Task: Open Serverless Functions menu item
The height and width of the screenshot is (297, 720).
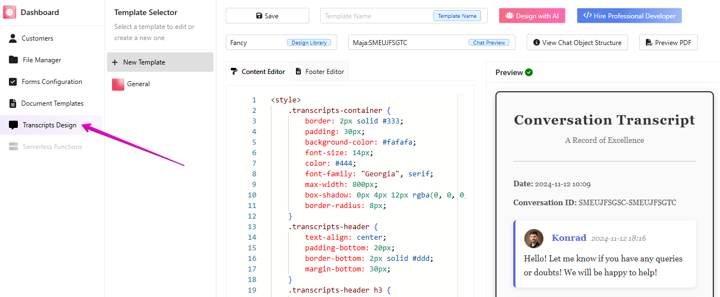Action: tap(52, 147)
